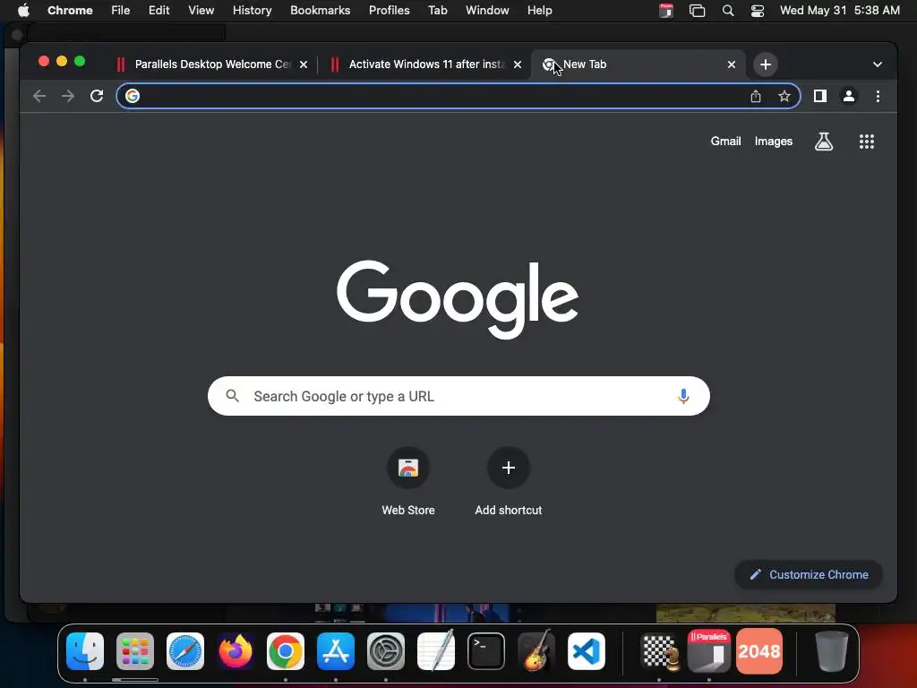
Task: Go back using the browser back arrow
Action: 39,96
